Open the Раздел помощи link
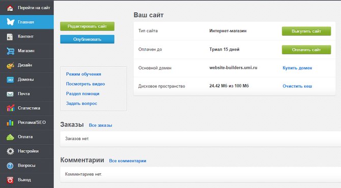The height and width of the screenshot is (188, 341). (82, 94)
